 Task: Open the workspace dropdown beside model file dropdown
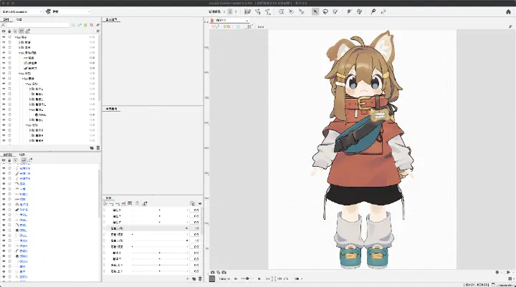coord(68,11)
